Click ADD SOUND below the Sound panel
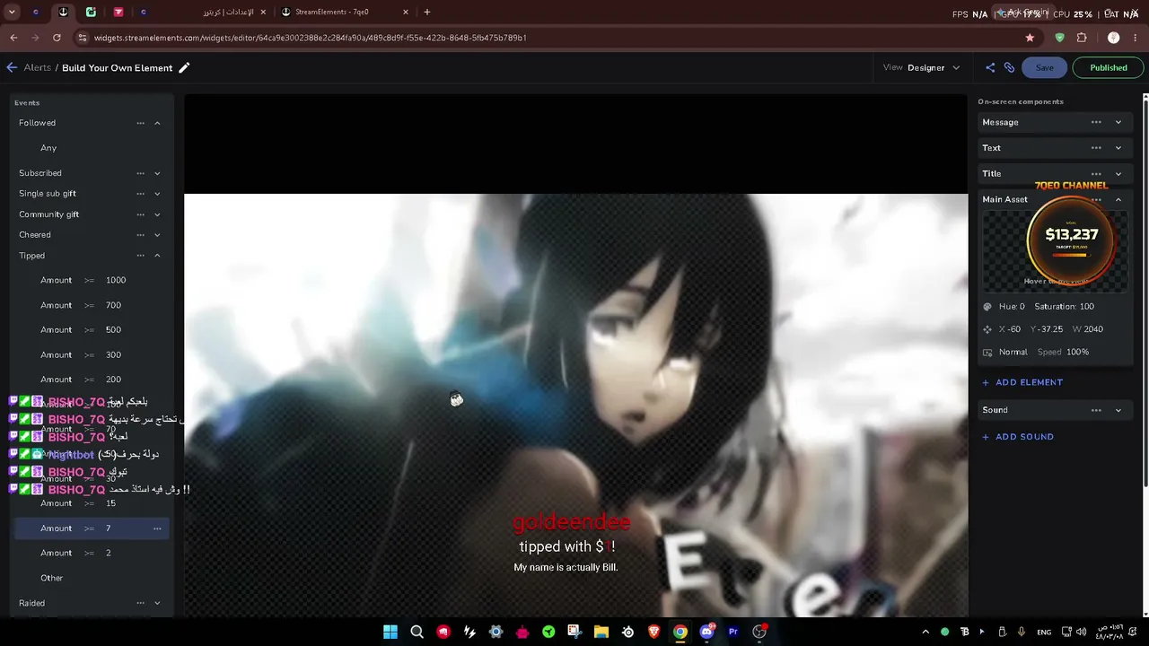 [1018, 437]
